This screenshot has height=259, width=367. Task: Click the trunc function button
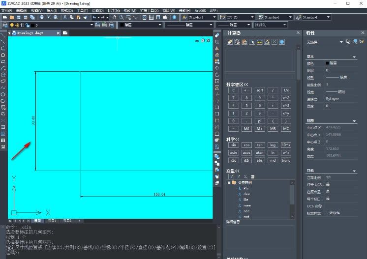coord(286,160)
